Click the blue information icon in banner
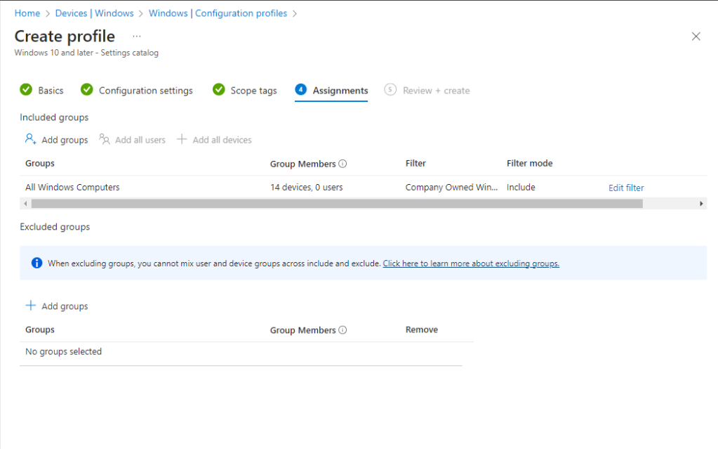The width and height of the screenshot is (718, 449). 37,263
